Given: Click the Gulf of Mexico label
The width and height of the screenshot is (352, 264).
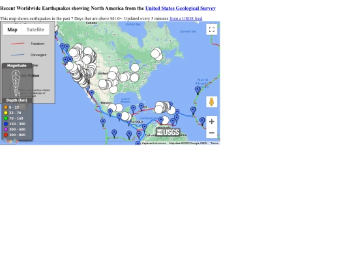Looking at the screenshot, I should 126,100.
